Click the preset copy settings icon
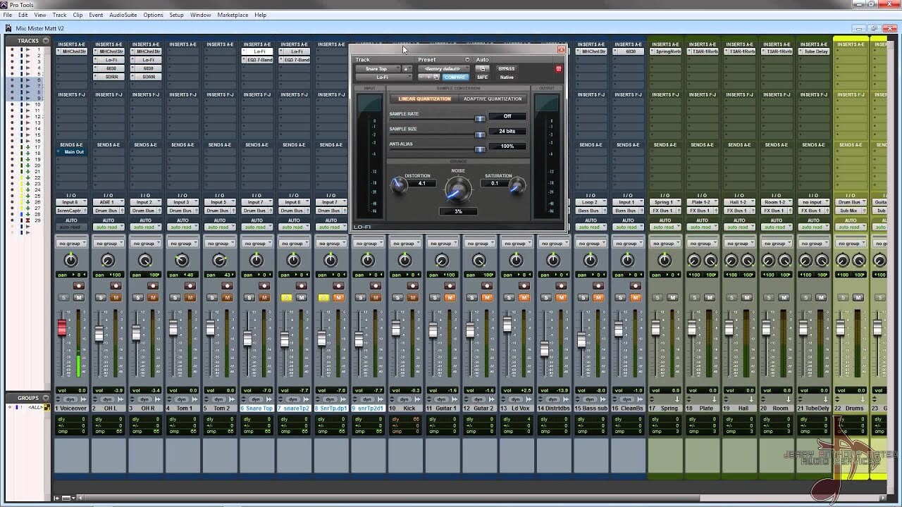 point(437,77)
